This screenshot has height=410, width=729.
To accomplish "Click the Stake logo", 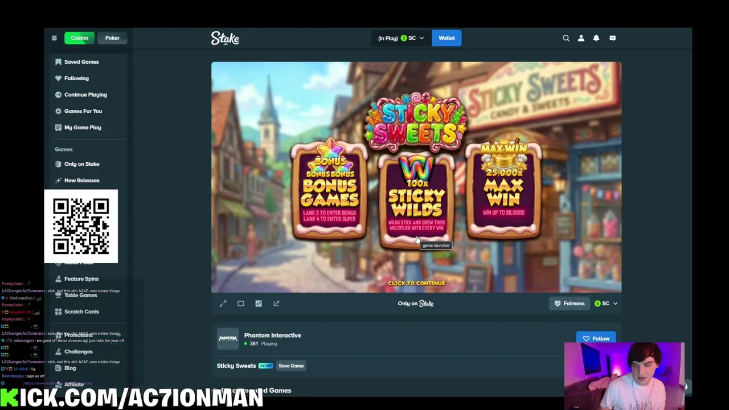I will coord(225,38).
